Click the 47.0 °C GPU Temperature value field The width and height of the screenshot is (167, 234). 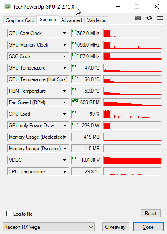click(86, 68)
